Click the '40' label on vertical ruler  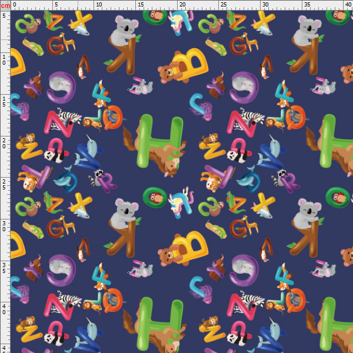(x=4, y=309)
